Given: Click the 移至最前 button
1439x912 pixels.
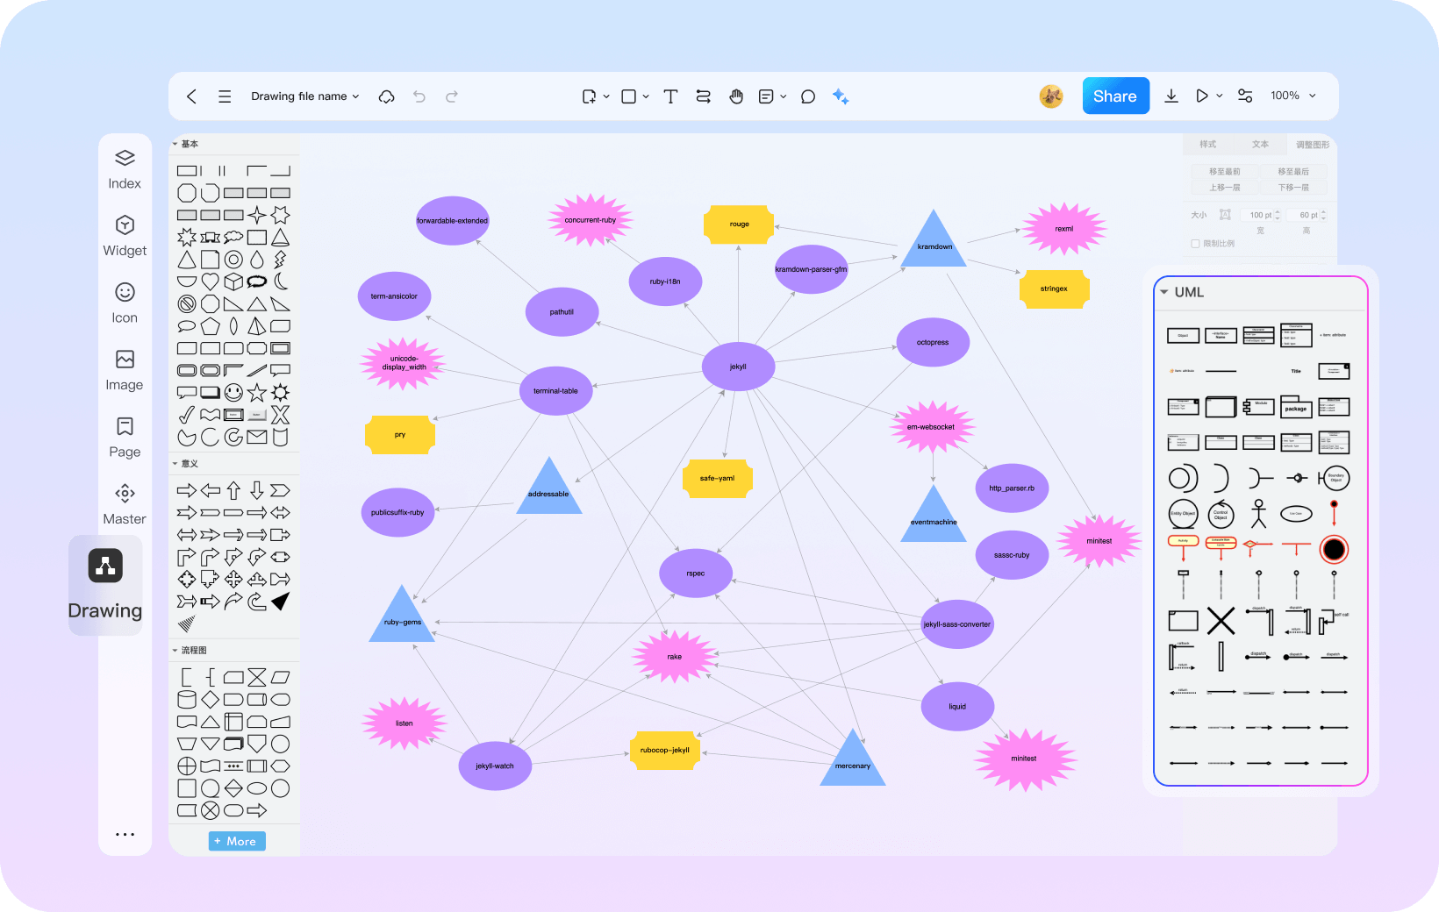Looking at the screenshot, I should click(x=1224, y=172).
